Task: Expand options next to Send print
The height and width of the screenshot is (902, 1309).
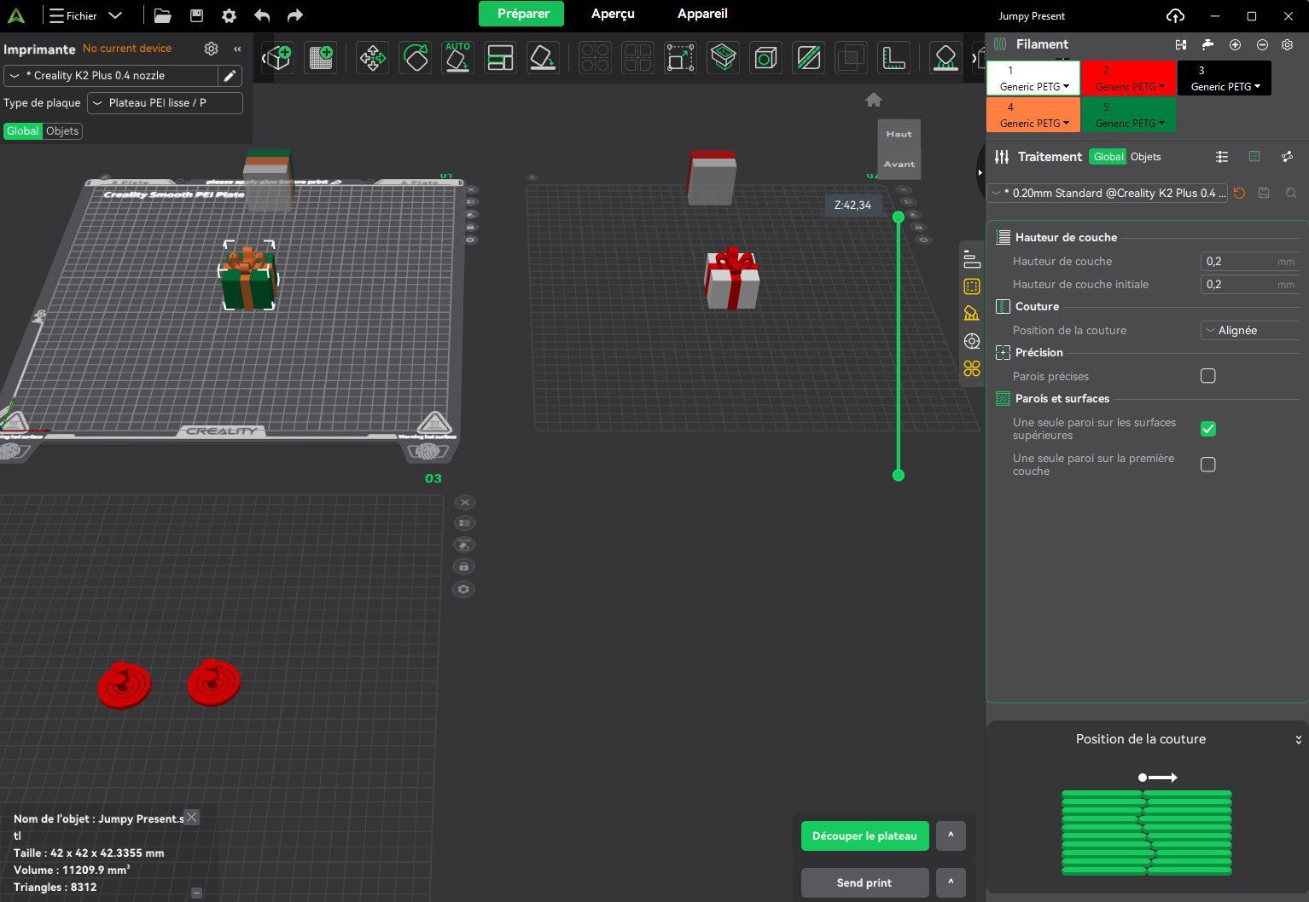Action: point(951,882)
